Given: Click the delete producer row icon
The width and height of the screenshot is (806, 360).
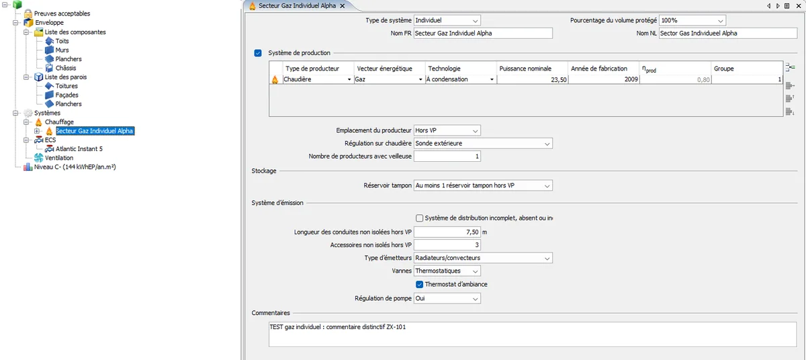Looking at the screenshot, I should point(790,85).
